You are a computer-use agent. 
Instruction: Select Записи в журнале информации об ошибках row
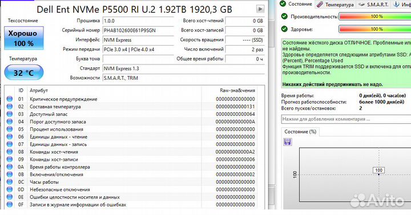[x=131, y=205]
